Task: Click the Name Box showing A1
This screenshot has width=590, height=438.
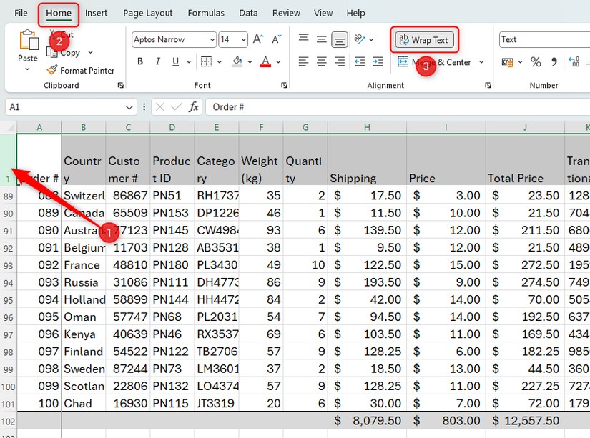Action: [x=64, y=107]
